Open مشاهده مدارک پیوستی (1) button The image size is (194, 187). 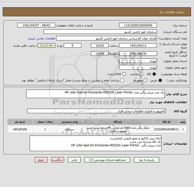[107, 160]
